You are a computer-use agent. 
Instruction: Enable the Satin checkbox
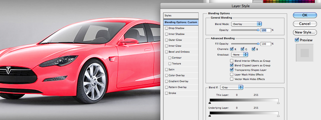(x=167, y=70)
